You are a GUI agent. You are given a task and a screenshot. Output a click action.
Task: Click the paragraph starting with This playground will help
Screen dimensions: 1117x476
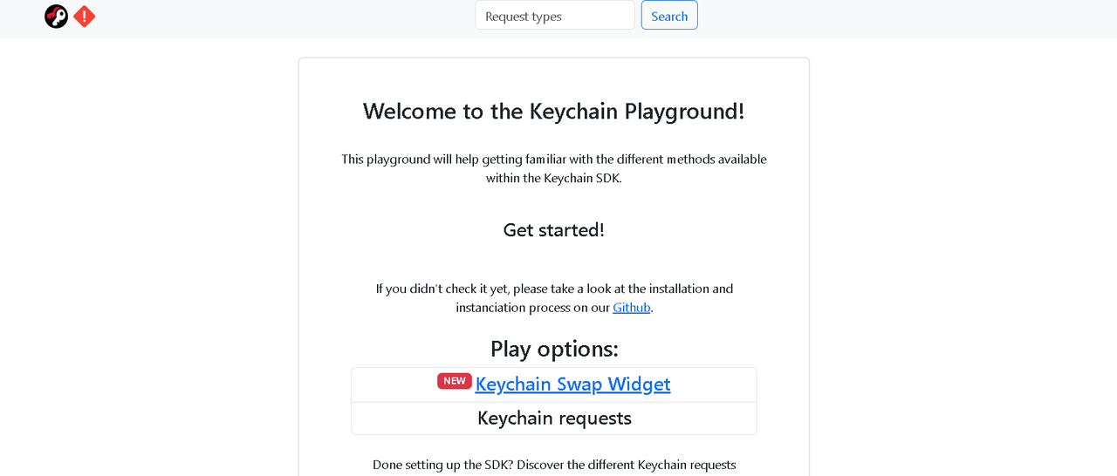(x=554, y=168)
